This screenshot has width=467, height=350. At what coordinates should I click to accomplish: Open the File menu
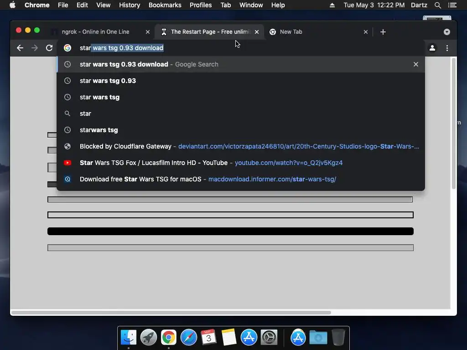63,5
